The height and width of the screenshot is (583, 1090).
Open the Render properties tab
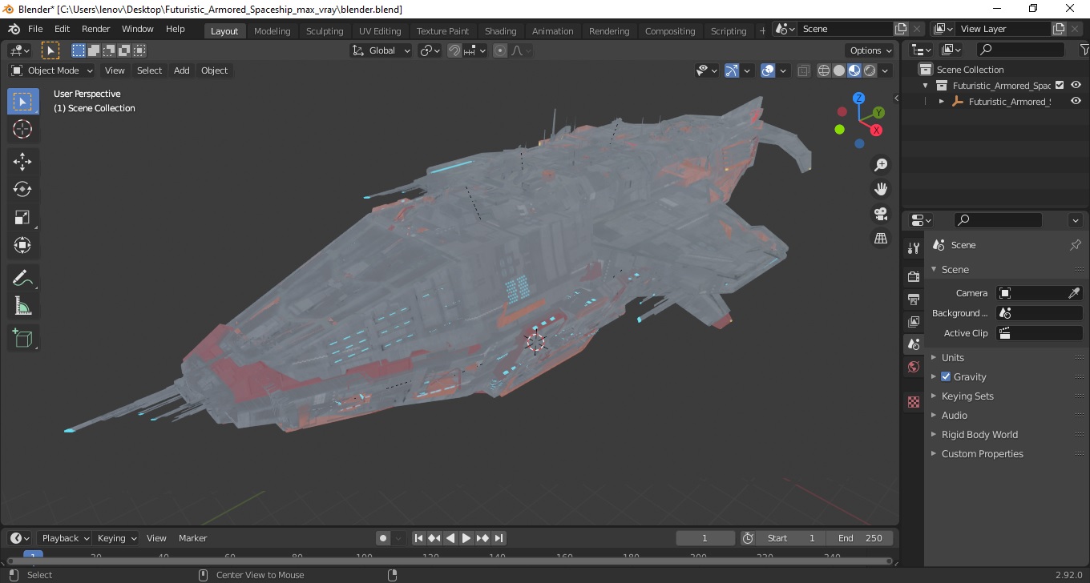point(914,276)
